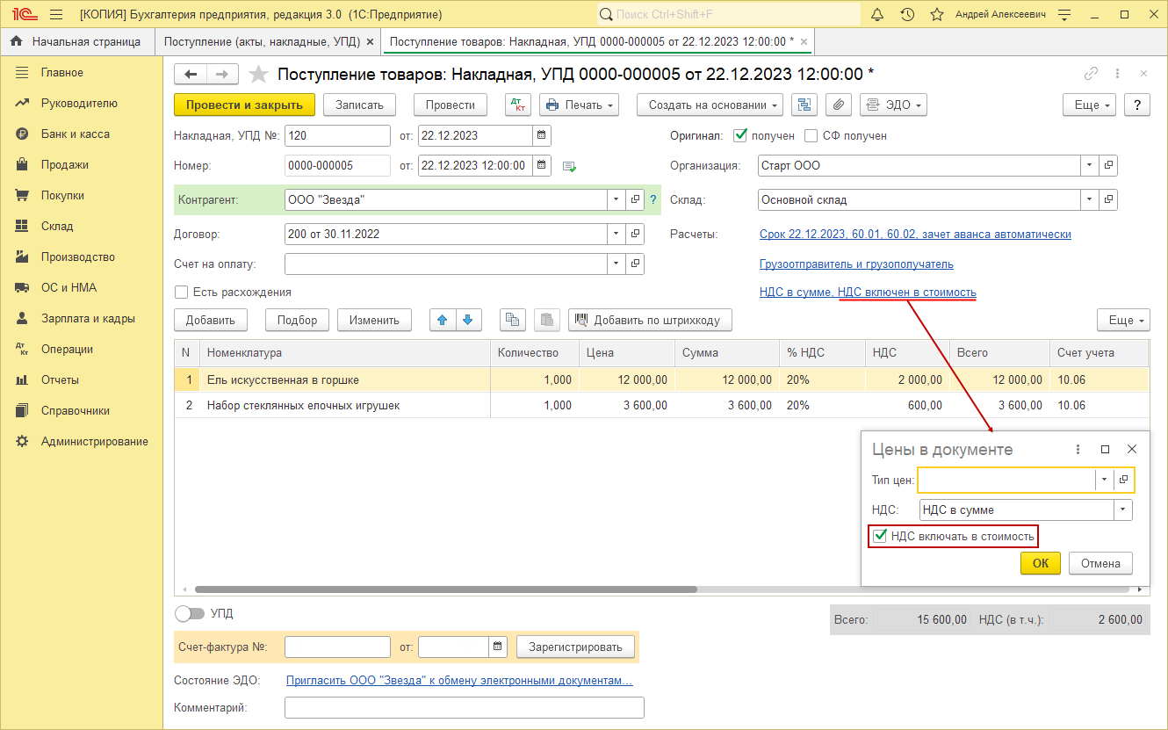1168x730 pixels.
Task: Open Грузоотправитель и грузополучатель link
Action: (x=856, y=264)
